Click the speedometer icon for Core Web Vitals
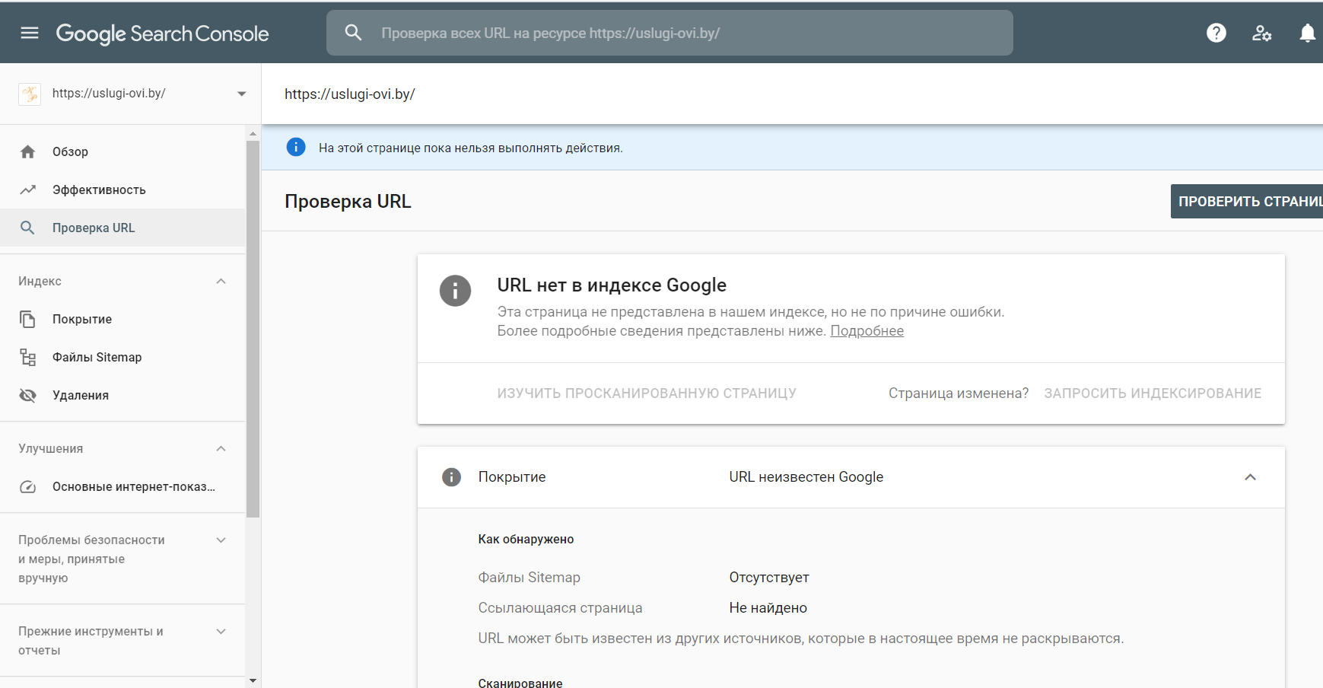The image size is (1323, 688). click(28, 486)
